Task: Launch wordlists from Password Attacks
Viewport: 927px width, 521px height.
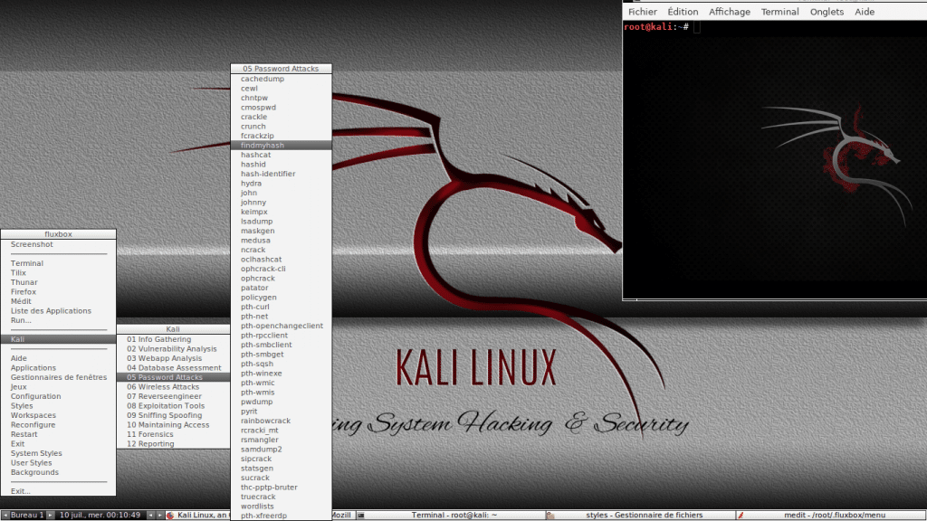Action: click(281, 507)
